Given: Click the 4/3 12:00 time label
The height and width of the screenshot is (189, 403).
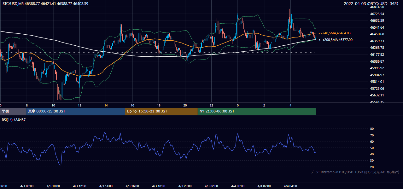Looking at the screenshot, I should click(80, 186).
